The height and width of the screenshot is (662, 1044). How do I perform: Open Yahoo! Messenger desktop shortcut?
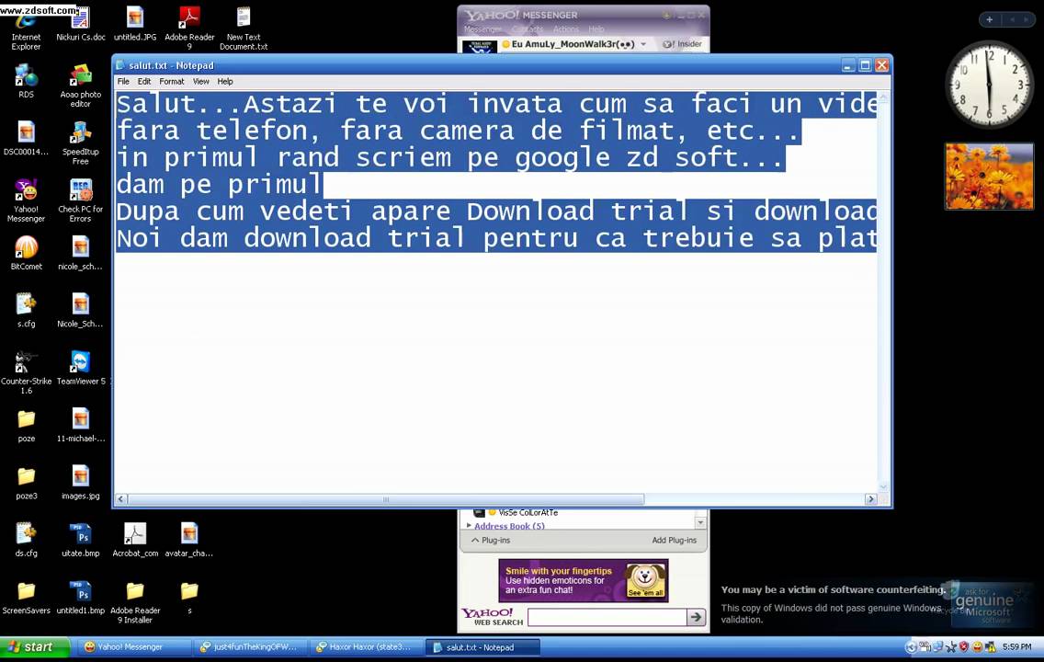point(26,200)
